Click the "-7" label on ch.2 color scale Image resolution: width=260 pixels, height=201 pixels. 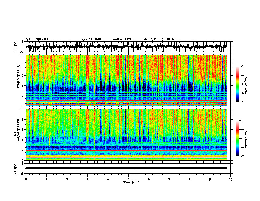[242, 156]
